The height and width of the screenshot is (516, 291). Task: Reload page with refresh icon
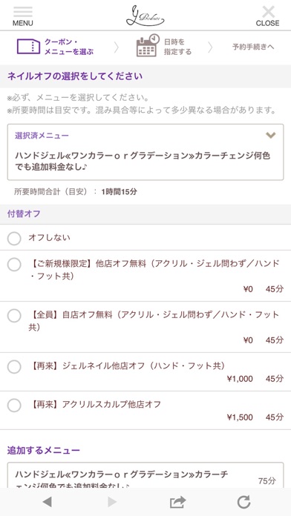244,502
